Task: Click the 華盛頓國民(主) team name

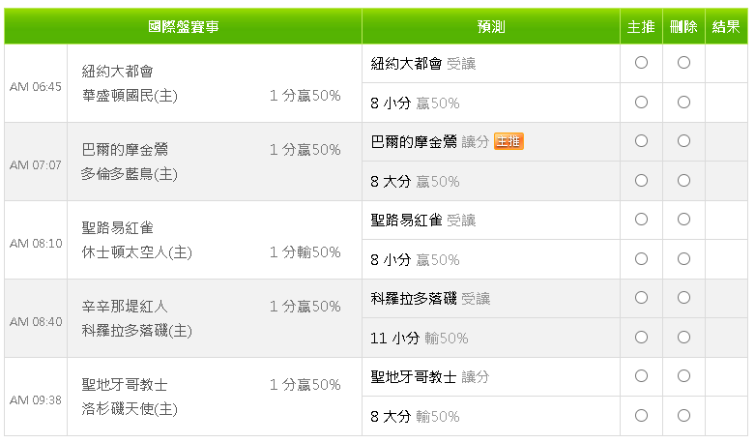Action: (130, 97)
